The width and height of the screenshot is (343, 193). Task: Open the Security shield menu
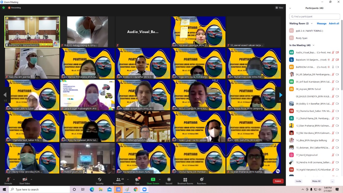coord(99,181)
